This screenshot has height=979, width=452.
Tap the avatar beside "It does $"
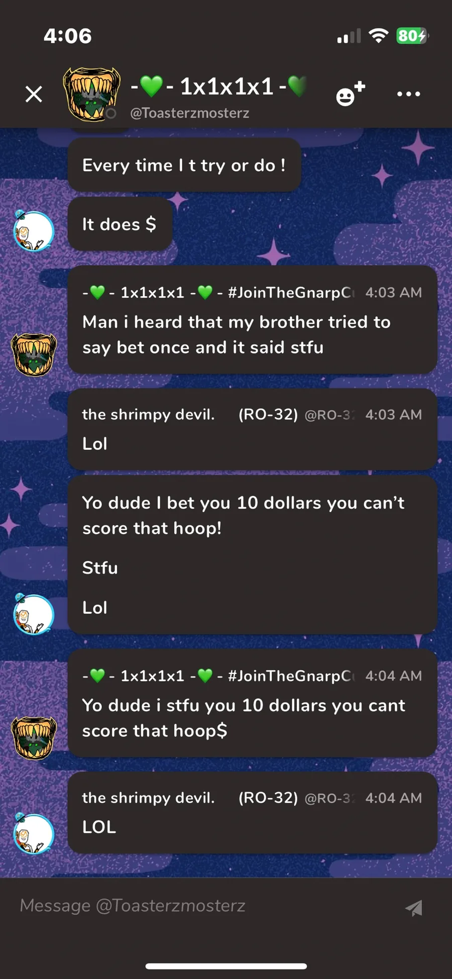(33, 230)
